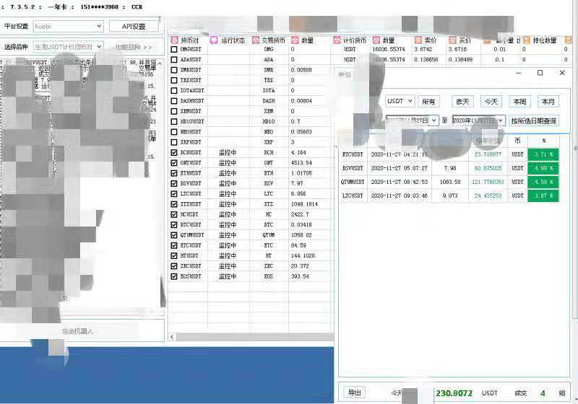Enable the NEOUSDT checkbox
This screenshot has width=578, height=404.
point(174,131)
